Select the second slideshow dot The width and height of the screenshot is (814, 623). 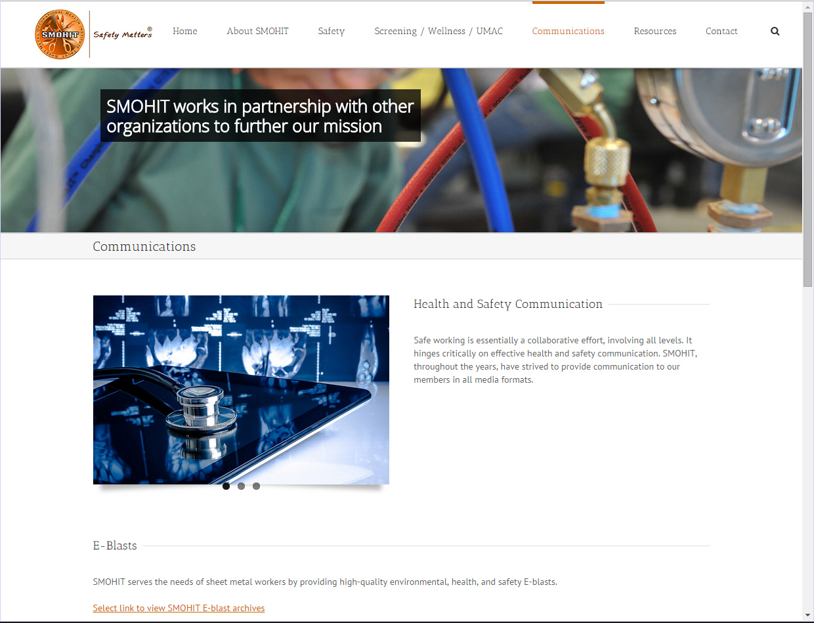[242, 486]
